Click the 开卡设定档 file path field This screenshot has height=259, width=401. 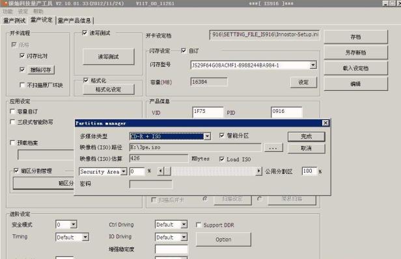point(264,34)
